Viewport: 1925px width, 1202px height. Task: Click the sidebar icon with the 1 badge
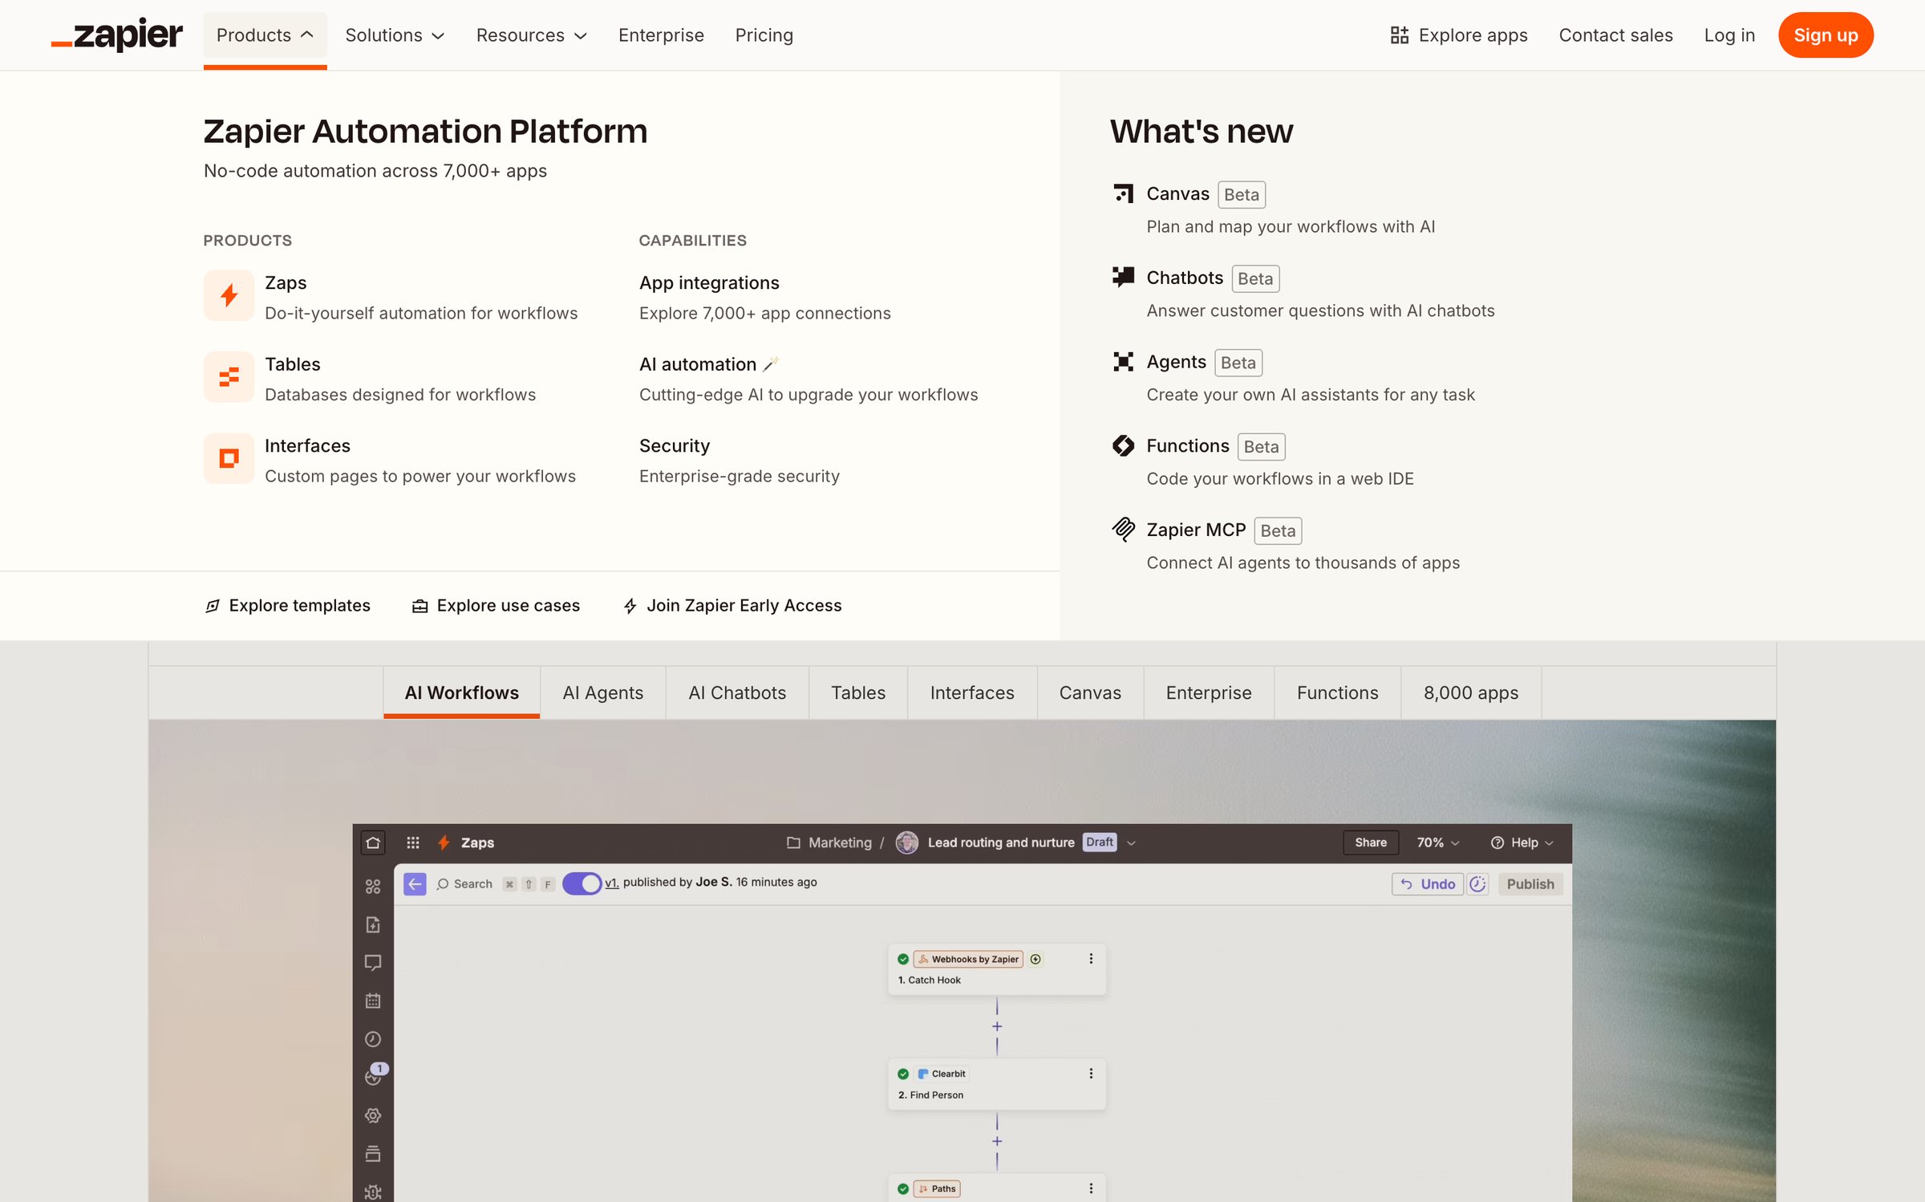pos(375,1075)
